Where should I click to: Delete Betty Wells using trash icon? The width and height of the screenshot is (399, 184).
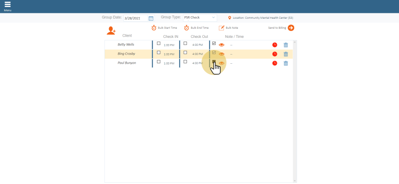coord(286,45)
